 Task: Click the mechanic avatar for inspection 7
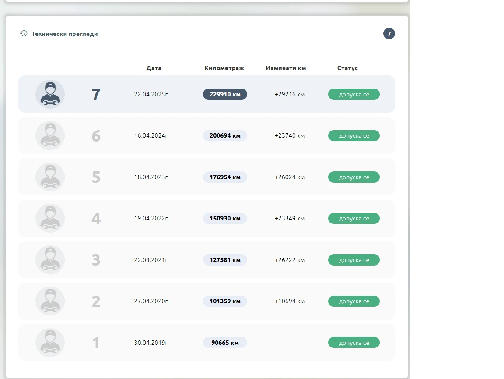click(50, 94)
